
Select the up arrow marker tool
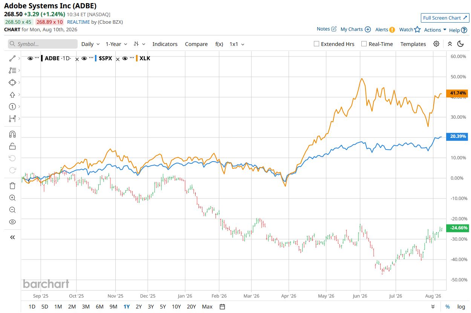(12, 95)
